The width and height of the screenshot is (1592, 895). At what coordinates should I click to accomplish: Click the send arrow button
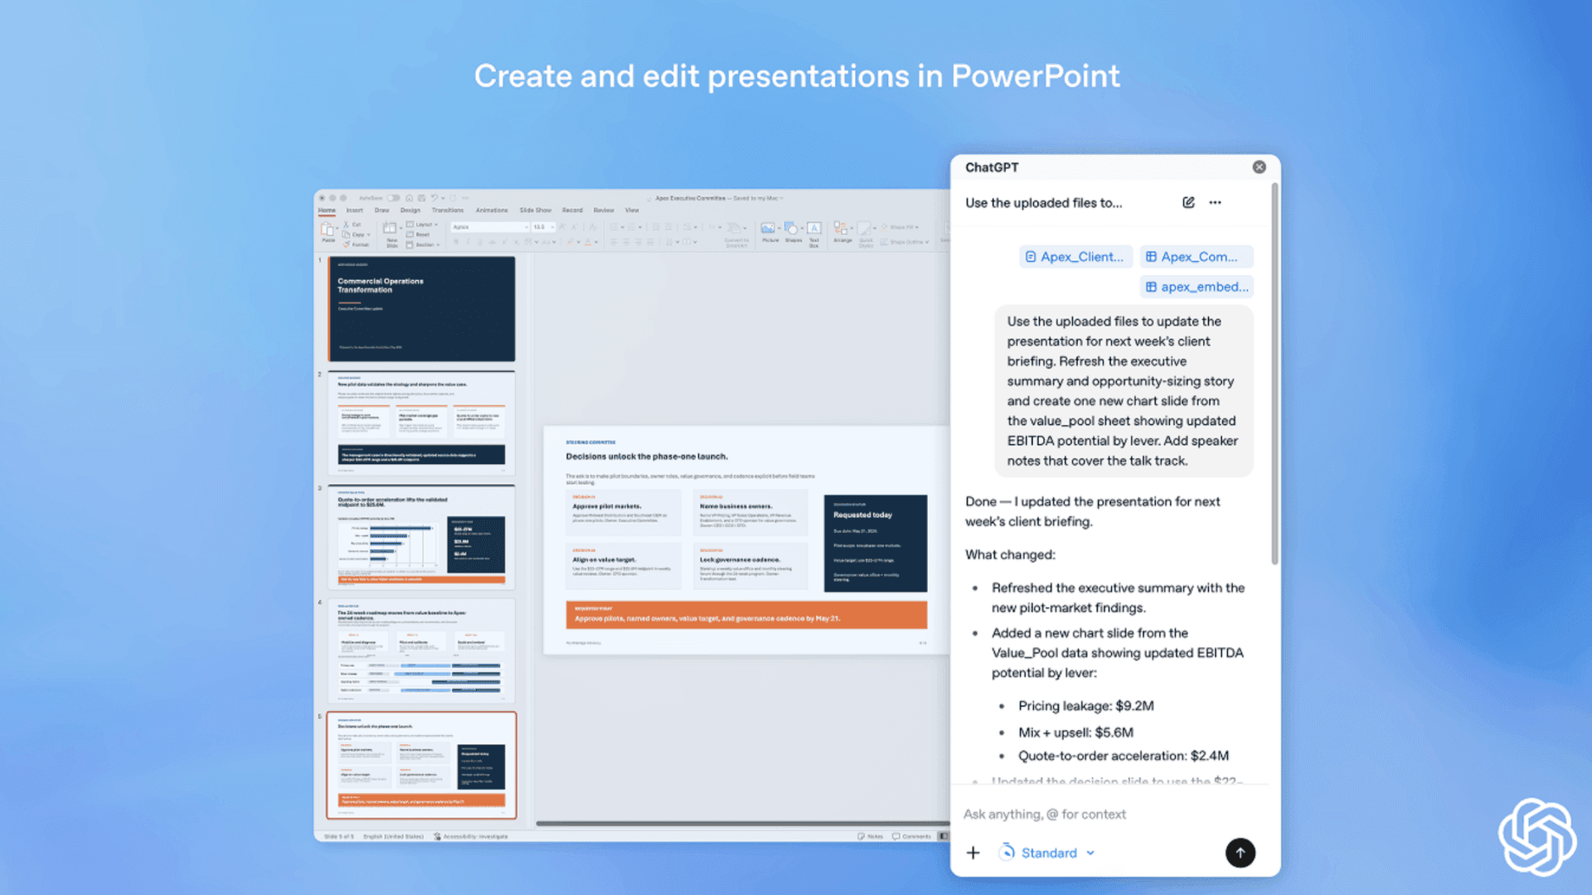[x=1240, y=853]
